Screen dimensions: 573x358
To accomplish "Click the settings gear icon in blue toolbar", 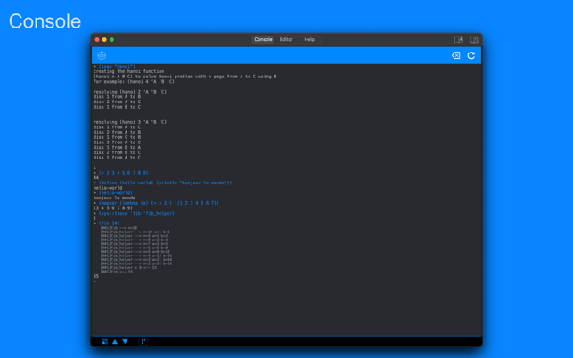I will coord(102,55).
